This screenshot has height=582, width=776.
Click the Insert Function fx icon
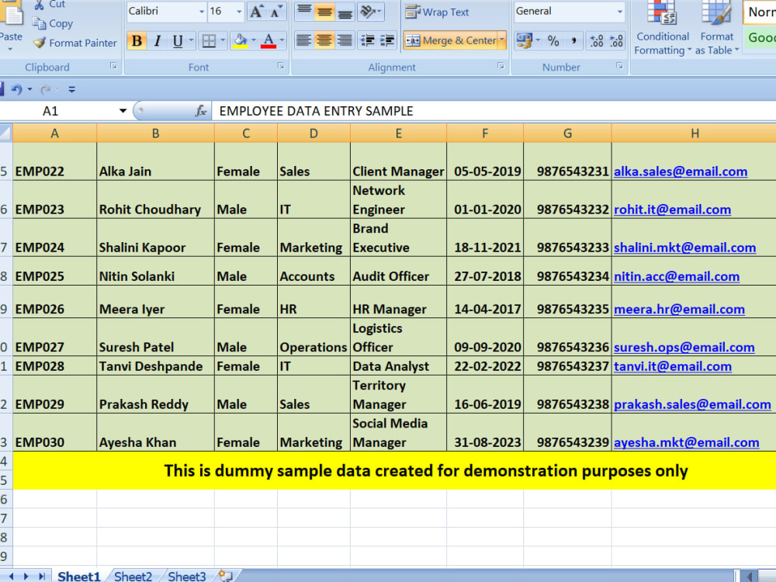point(200,111)
